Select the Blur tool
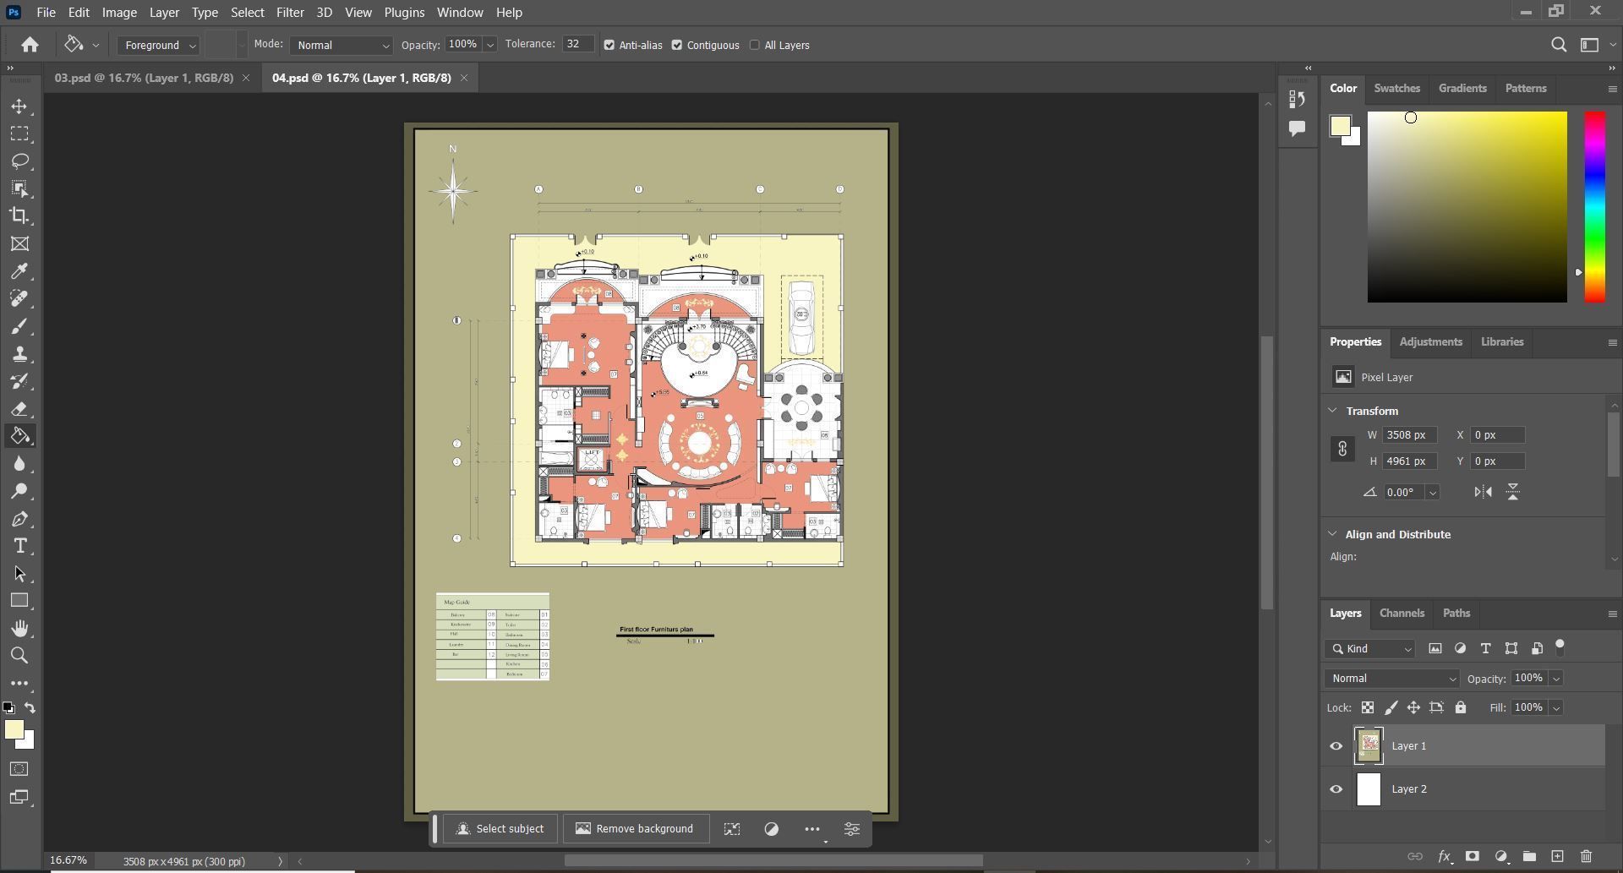Image resolution: width=1623 pixels, height=873 pixels. coord(19,464)
